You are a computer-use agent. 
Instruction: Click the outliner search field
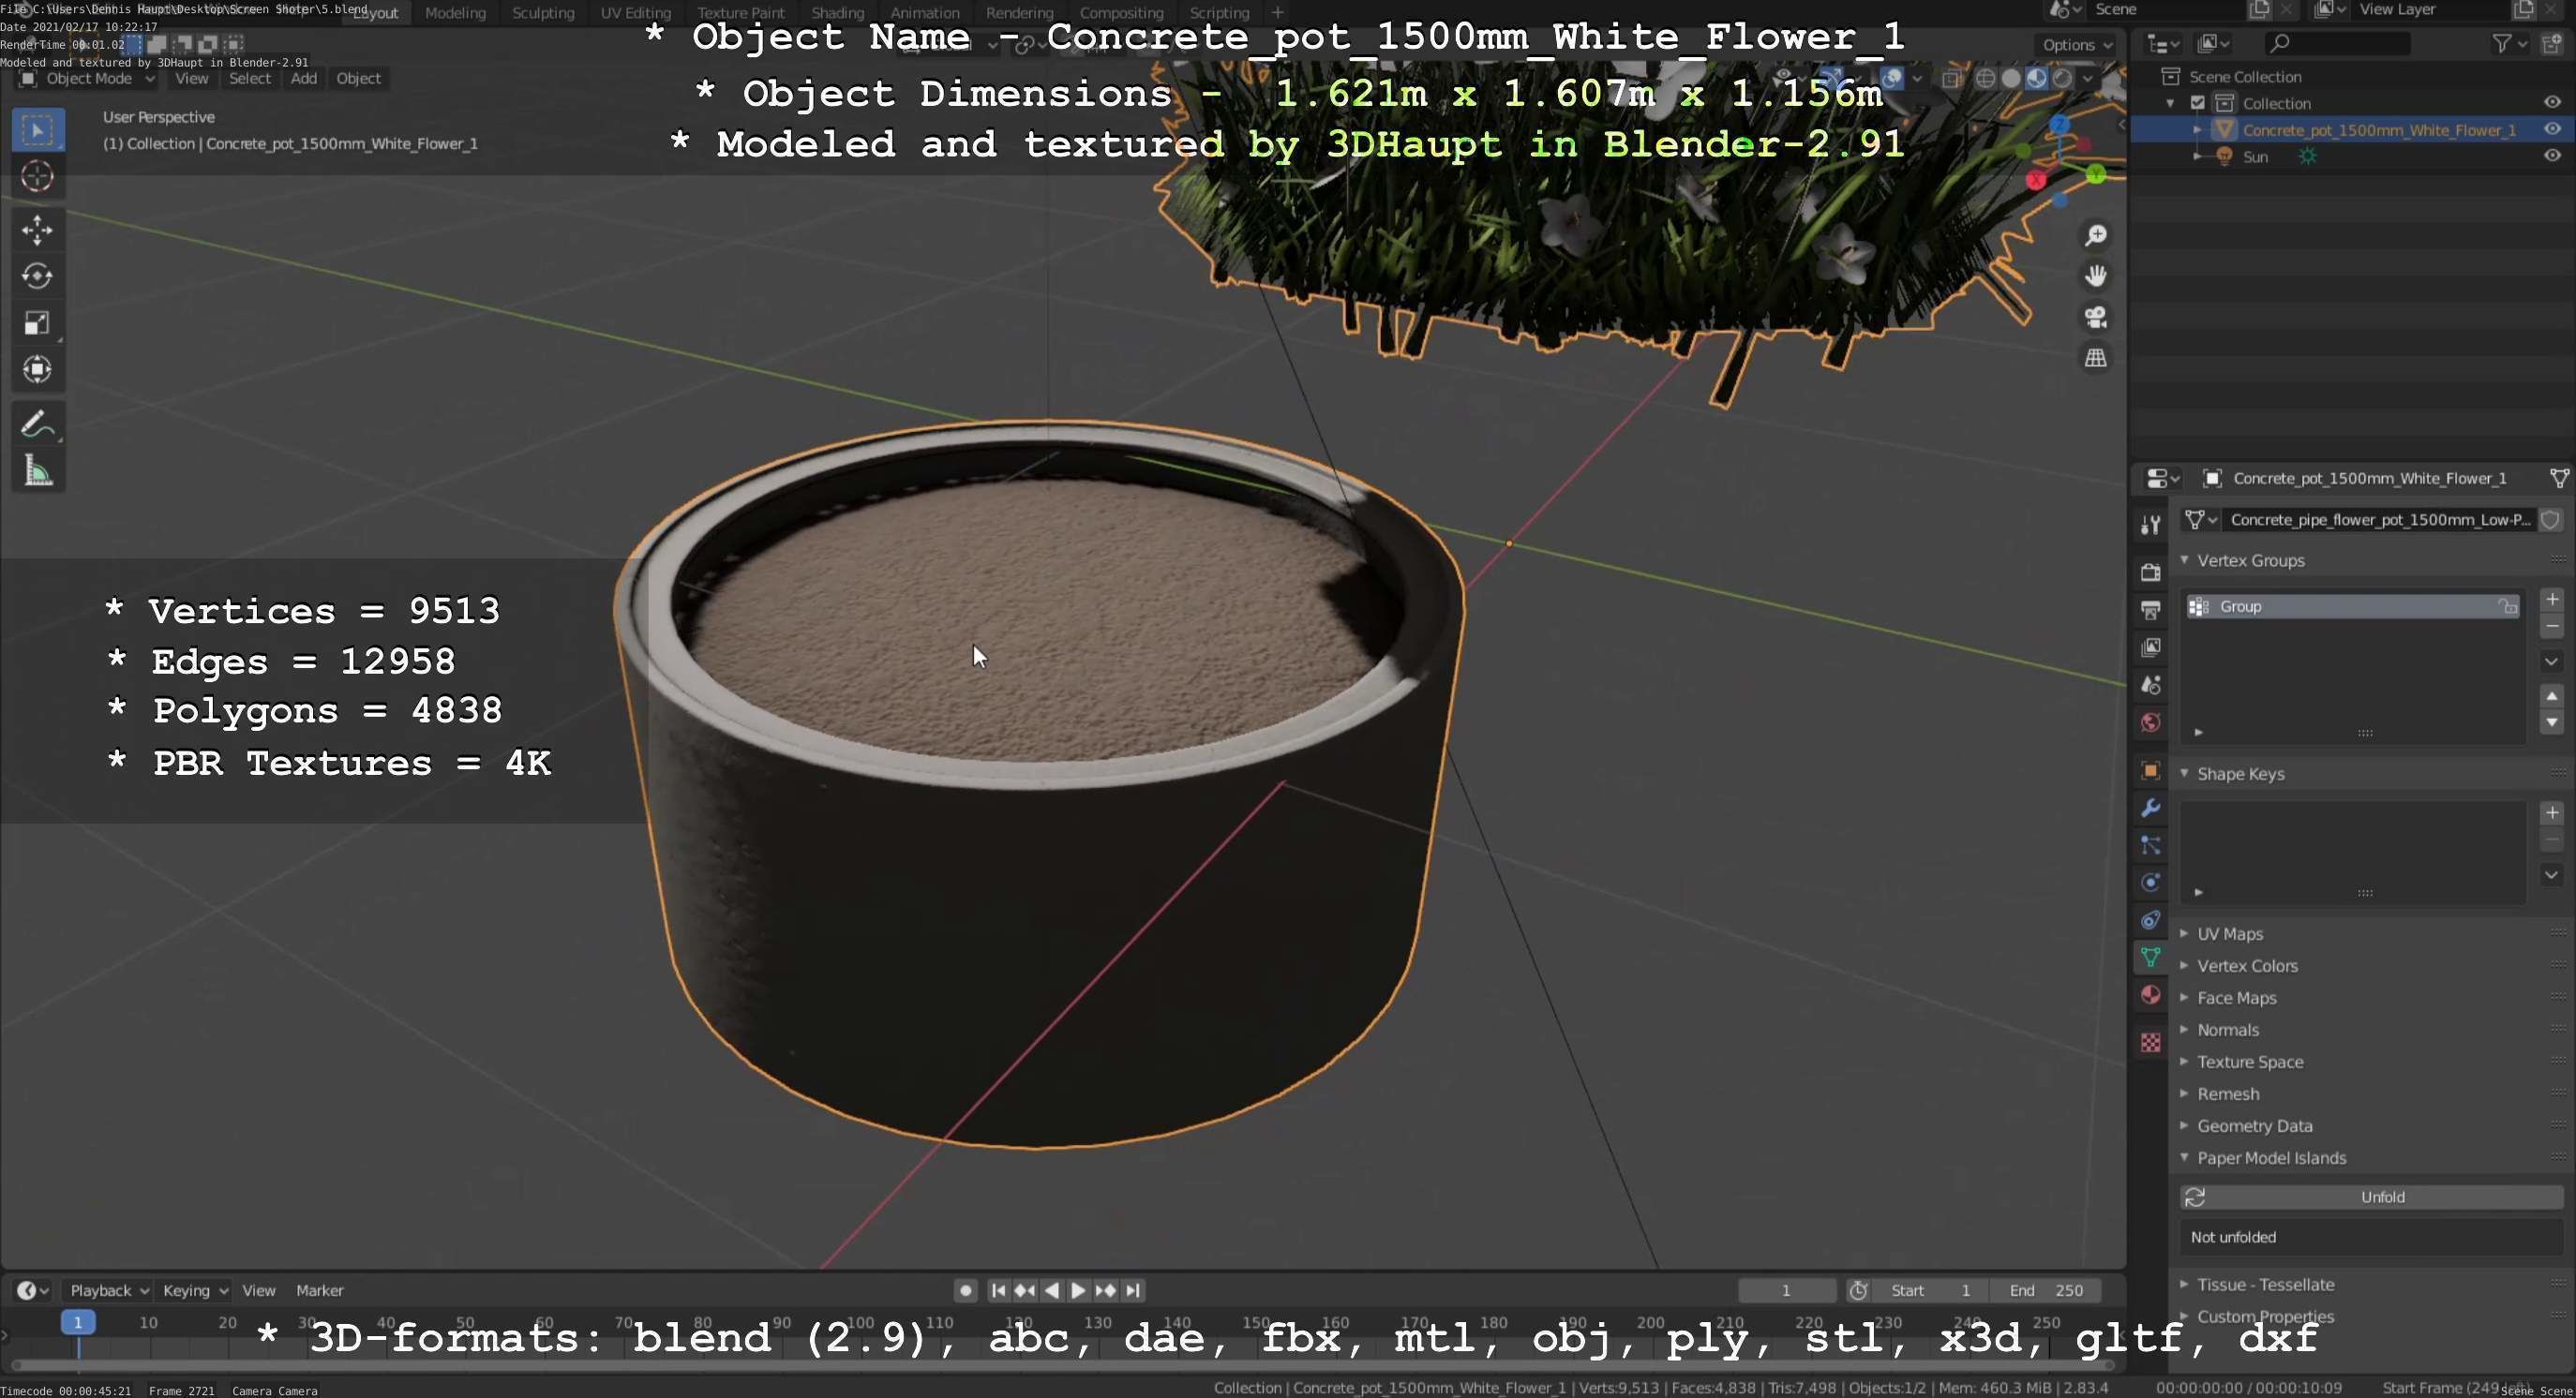2336,43
